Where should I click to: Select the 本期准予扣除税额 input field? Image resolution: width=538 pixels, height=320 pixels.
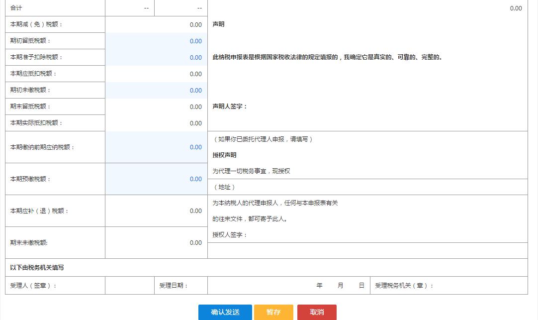coord(156,58)
